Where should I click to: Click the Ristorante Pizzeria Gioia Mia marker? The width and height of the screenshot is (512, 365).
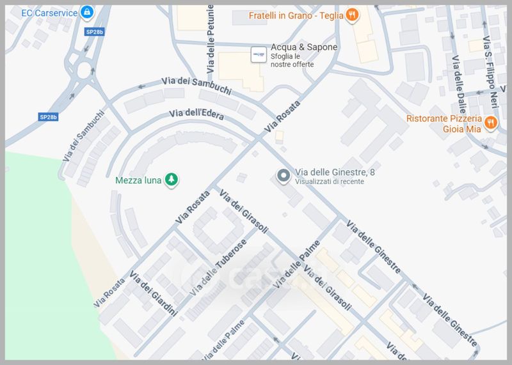[x=490, y=123]
